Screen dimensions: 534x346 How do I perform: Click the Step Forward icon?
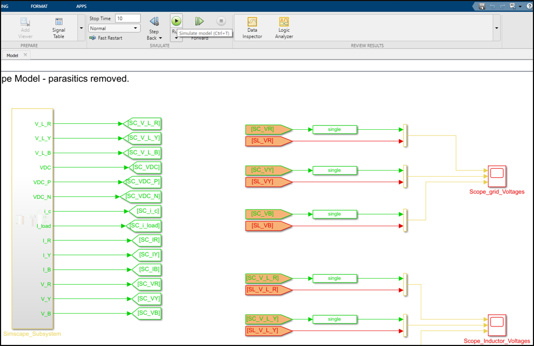tap(199, 21)
